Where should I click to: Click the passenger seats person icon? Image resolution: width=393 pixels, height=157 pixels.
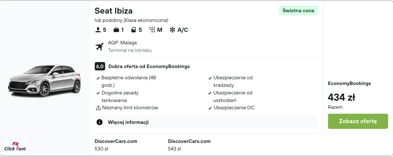point(98,30)
